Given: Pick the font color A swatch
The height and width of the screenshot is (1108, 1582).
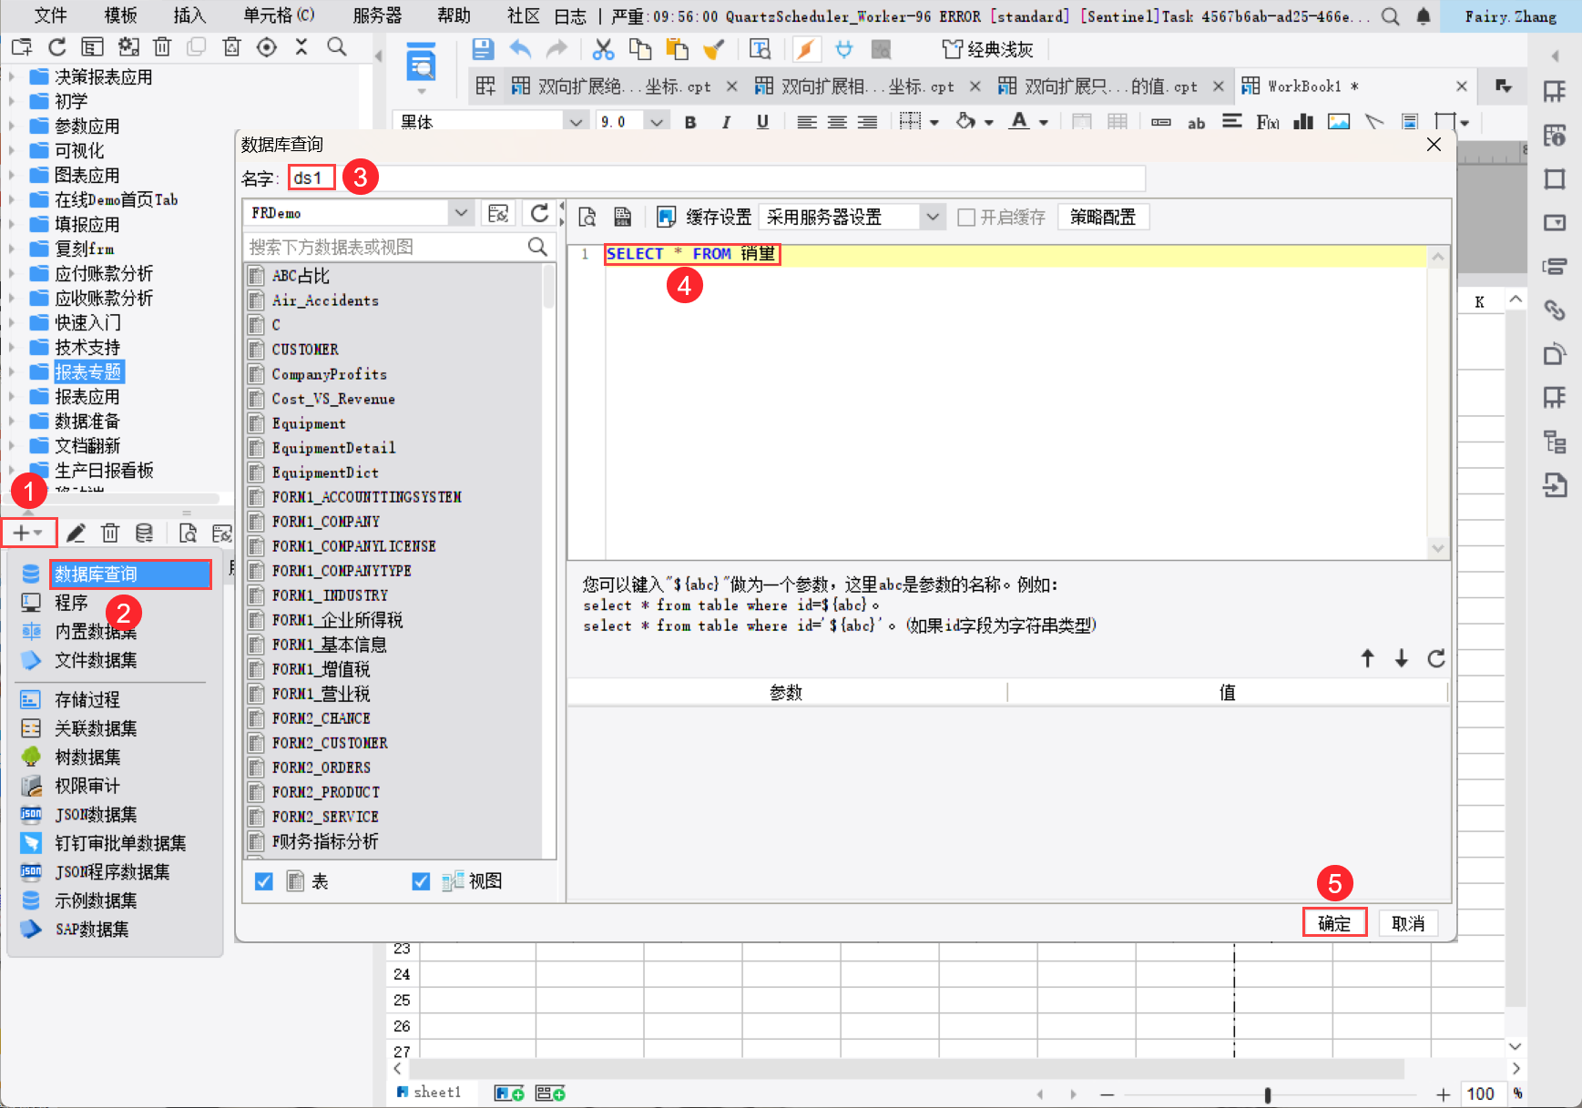Looking at the screenshot, I should click(x=1019, y=122).
